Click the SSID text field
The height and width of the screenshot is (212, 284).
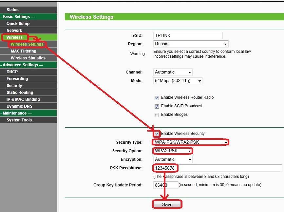coord(188,35)
